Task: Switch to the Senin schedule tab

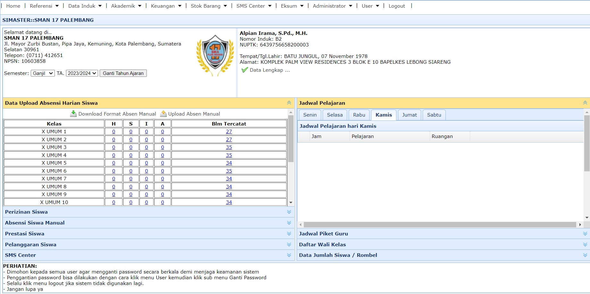Action: [310, 115]
